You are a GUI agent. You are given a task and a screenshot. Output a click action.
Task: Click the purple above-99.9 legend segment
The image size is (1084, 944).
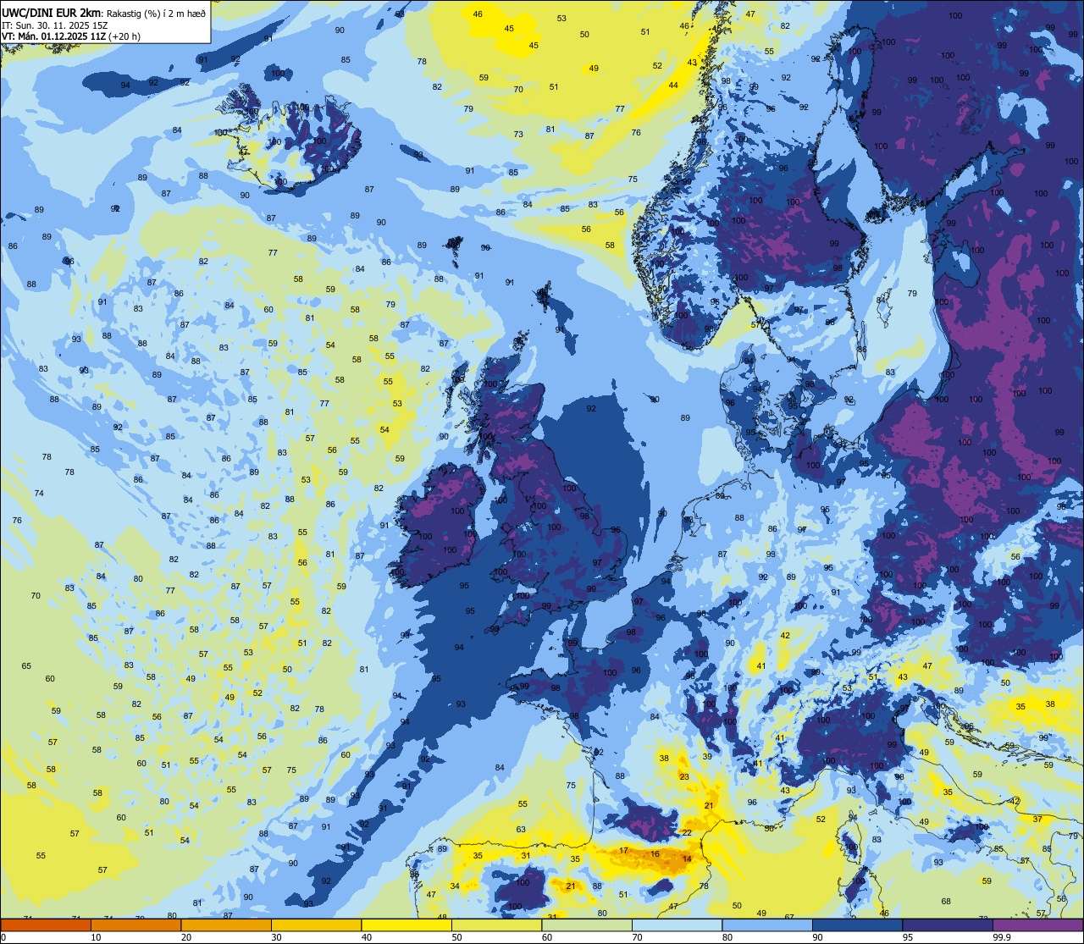(x=1037, y=925)
